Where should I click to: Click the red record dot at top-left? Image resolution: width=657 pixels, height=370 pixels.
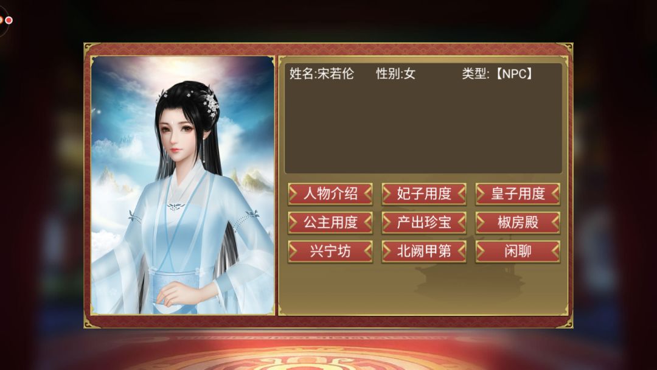point(9,20)
